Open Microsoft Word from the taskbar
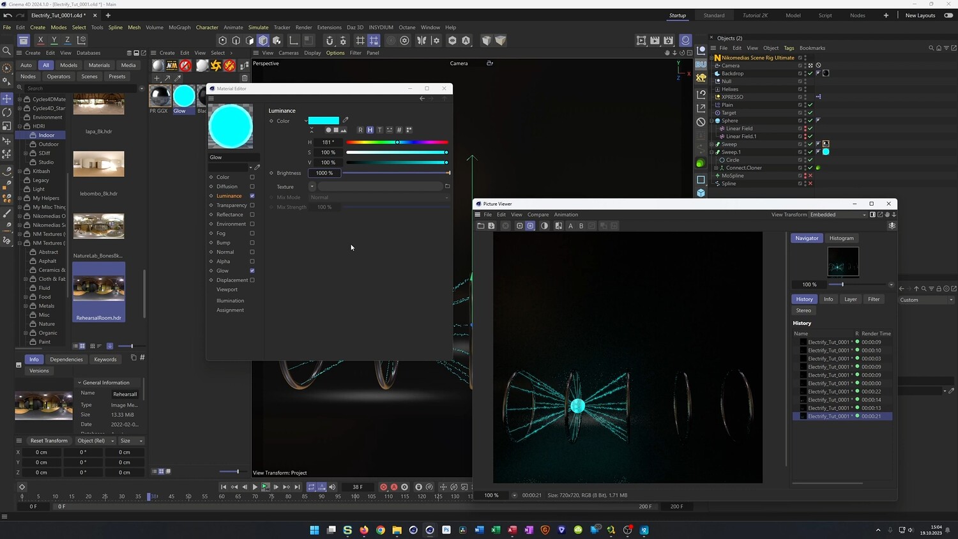This screenshot has height=539, width=958. pos(479,529)
